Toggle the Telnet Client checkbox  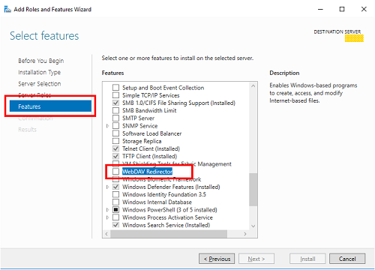click(115, 148)
